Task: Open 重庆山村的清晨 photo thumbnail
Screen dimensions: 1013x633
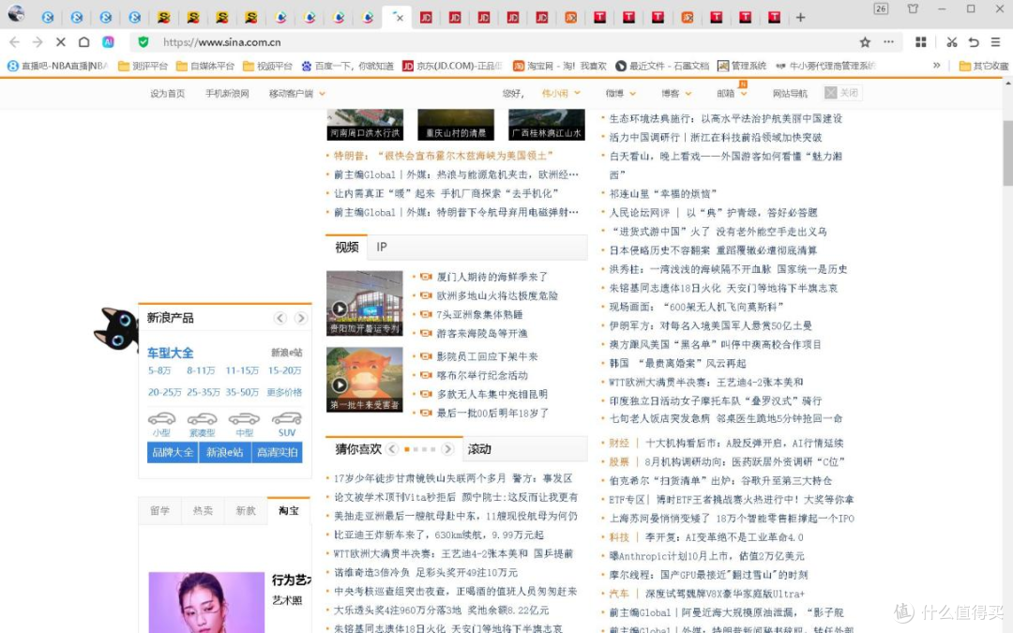Action: [456, 125]
